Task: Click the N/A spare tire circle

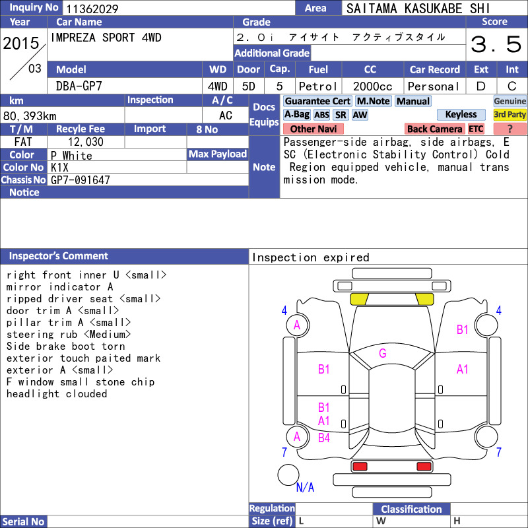Action: pyautogui.click(x=288, y=475)
